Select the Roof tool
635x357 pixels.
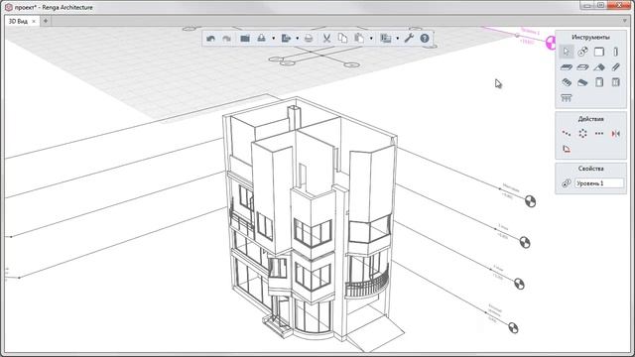tap(599, 67)
